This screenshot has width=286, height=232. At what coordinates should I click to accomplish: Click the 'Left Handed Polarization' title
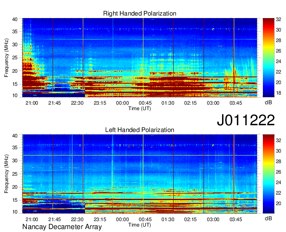140,130
